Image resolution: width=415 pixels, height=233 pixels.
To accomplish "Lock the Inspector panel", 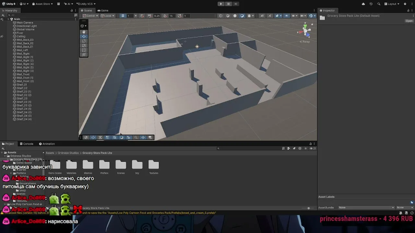I will click(408, 10).
